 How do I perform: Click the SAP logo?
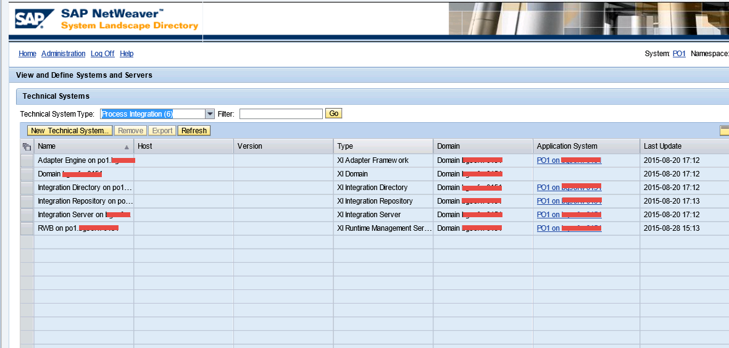[35, 18]
